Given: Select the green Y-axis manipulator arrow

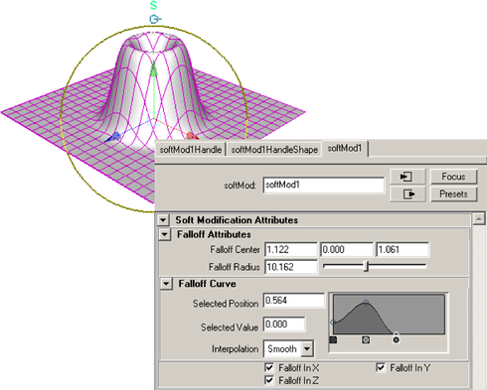Looking at the screenshot, I should click(153, 69).
